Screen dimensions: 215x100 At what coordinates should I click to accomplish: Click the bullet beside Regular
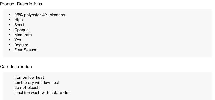click(x=9, y=45)
